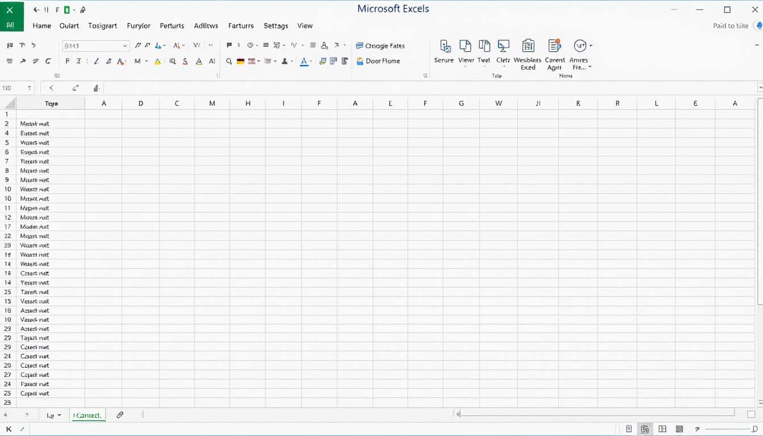Click the formula bar input
The height and width of the screenshot is (436, 763).
[x=430, y=88]
